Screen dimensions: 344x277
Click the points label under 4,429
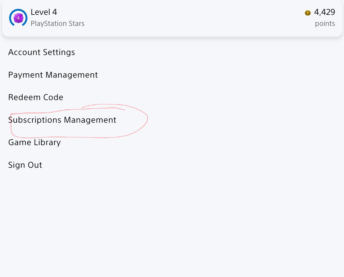(325, 24)
